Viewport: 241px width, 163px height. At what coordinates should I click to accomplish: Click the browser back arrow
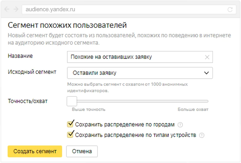7,9
